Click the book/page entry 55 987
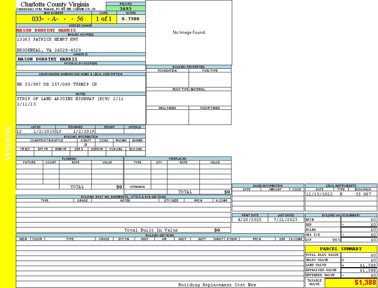 click(363, 194)
